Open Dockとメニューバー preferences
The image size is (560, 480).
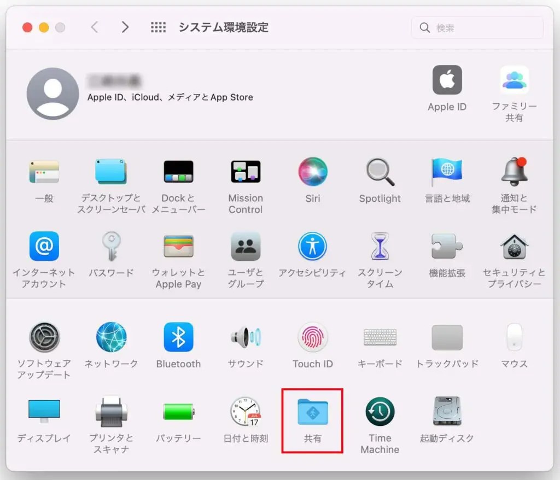(x=178, y=172)
